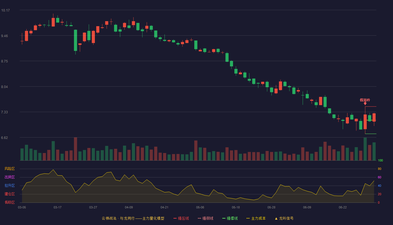Viewport: 393px width, 225px height.
Task: Click the 8.75 price axis label
Action: click(x=5, y=61)
